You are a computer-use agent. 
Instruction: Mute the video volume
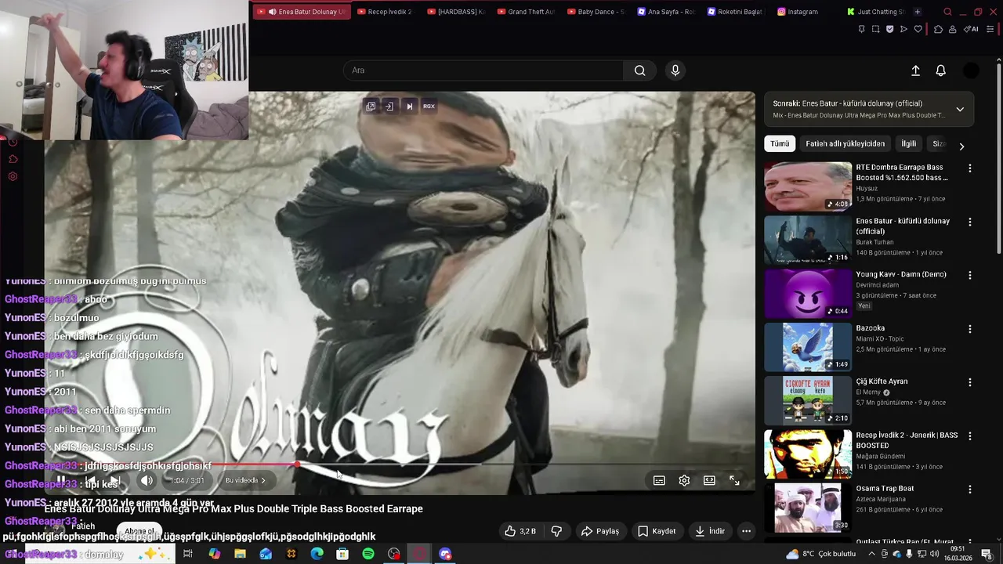(x=147, y=480)
